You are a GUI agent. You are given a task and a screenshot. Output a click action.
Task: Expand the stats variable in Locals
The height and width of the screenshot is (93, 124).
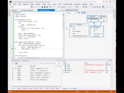(x=64, y=72)
